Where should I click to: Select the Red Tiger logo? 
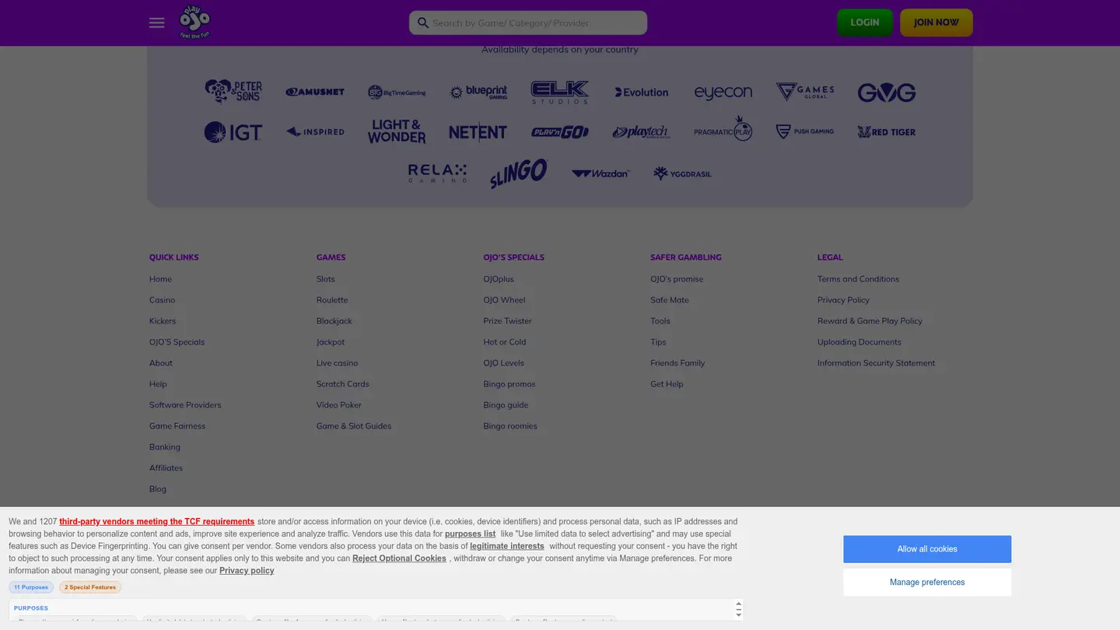pyautogui.click(x=887, y=132)
